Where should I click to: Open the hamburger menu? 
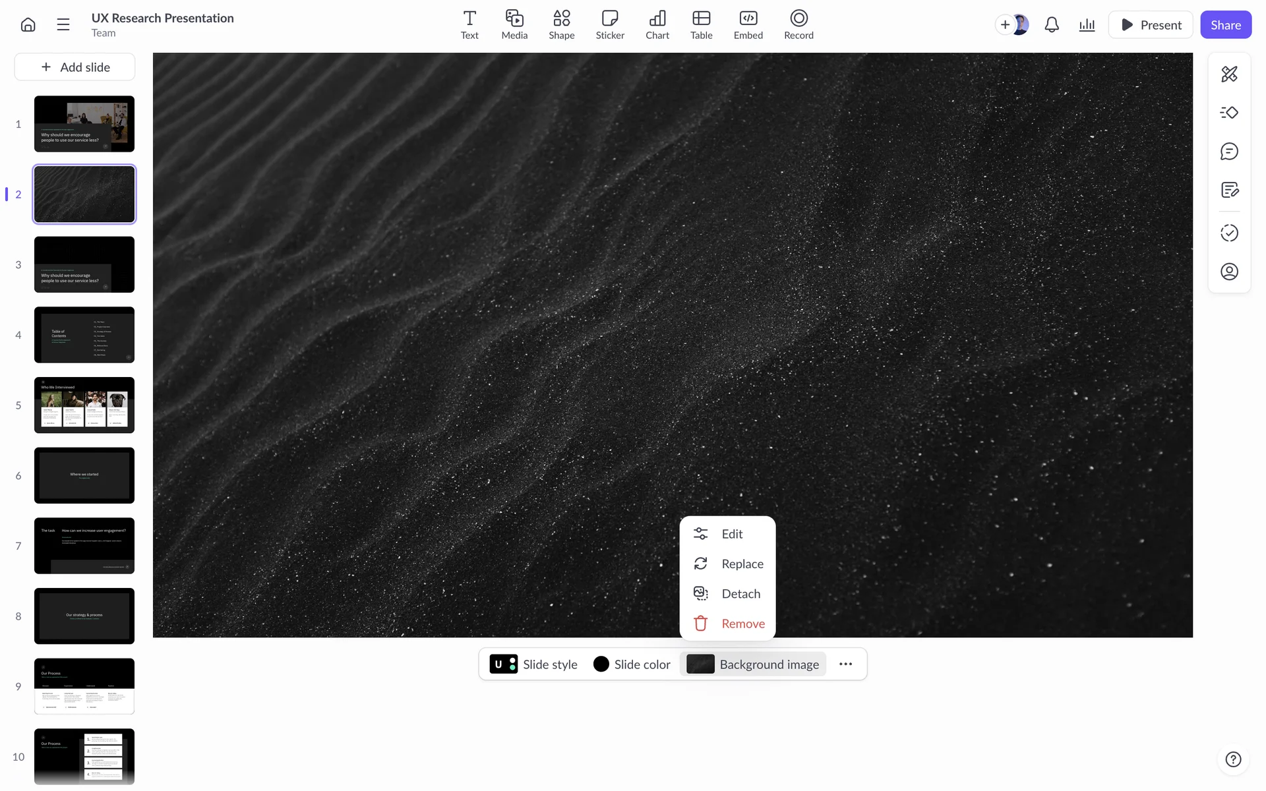tap(63, 25)
